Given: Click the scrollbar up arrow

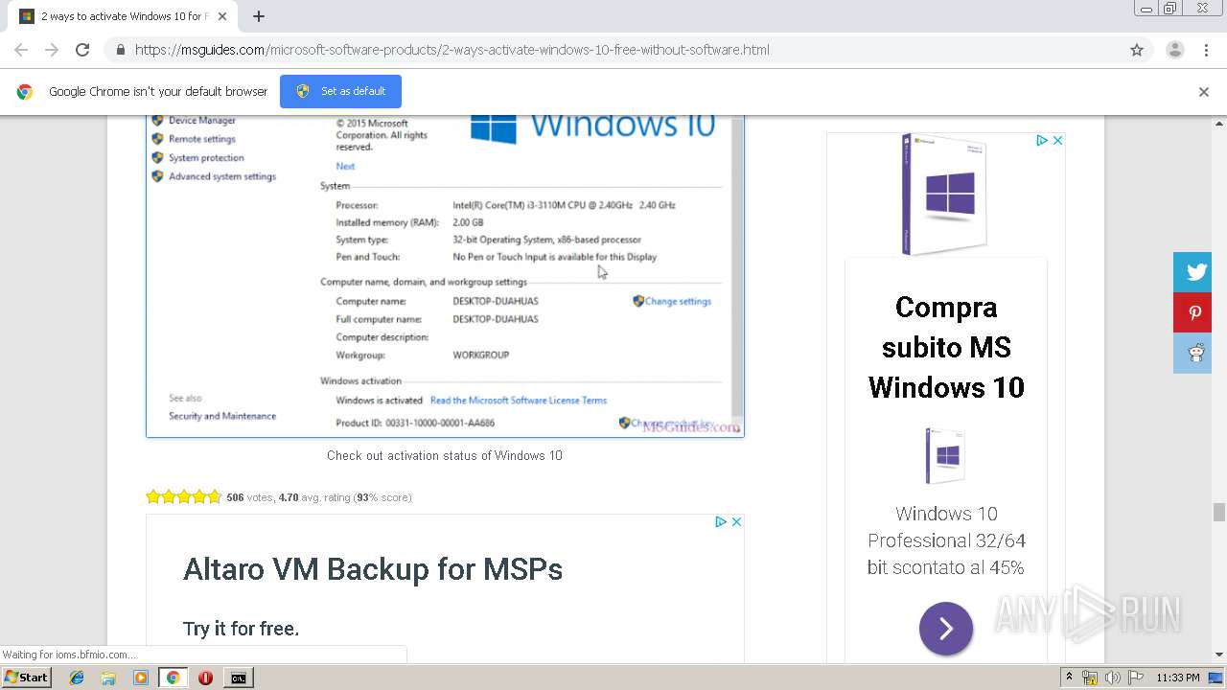Looking at the screenshot, I should click(x=1218, y=124).
